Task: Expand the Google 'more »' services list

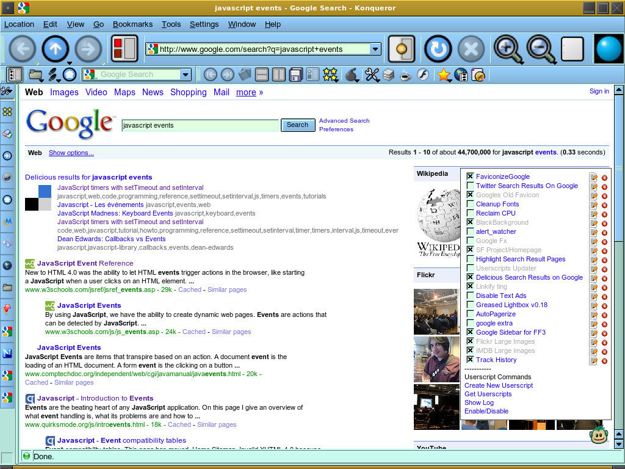Action: tap(250, 92)
